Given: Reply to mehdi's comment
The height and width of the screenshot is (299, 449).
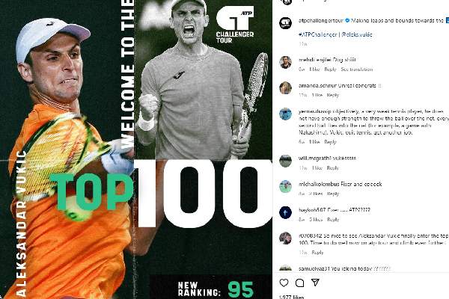Looking at the screenshot, I should point(330,70).
